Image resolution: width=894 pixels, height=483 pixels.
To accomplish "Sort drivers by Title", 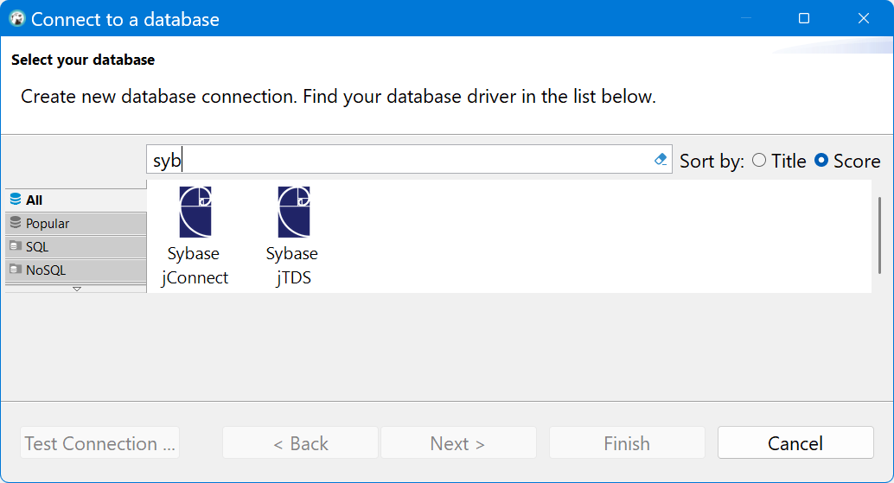I will [759, 161].
